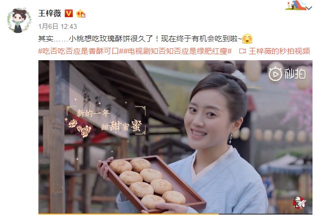Open 王梓薇's cartoon profile avatar

(19, 20)
